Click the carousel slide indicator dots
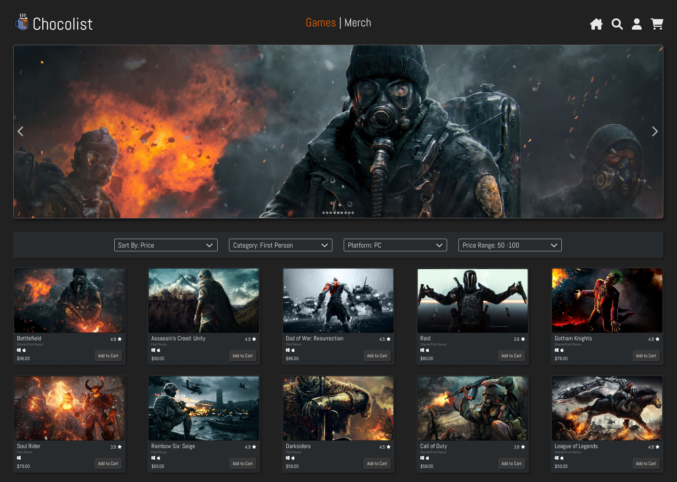The width and height of the screenshot is (677, 482). click(338, 213)
